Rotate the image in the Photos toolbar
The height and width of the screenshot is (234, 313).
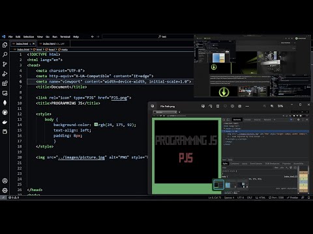[x=211, y=106]
